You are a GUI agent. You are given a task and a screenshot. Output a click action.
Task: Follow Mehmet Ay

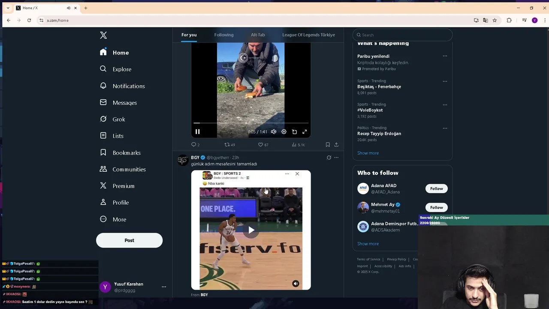pos(436,207)
